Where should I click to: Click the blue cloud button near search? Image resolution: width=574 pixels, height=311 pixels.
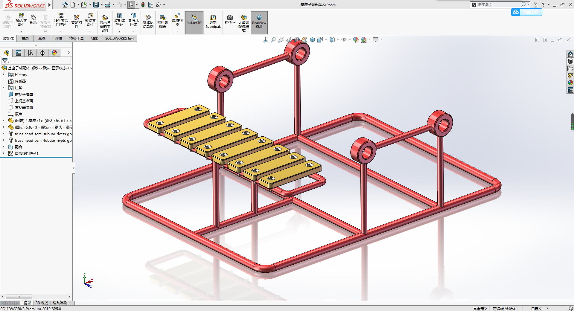coord(515,12)
